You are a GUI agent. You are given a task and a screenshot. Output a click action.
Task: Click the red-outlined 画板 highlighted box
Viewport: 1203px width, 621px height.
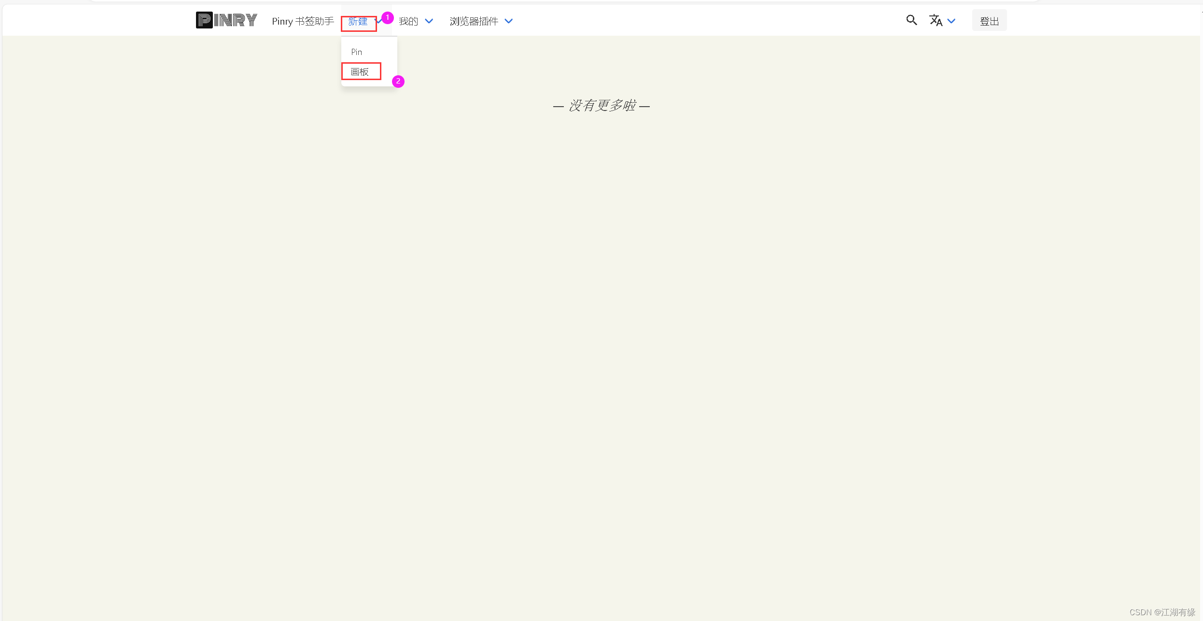coord(361,71)
